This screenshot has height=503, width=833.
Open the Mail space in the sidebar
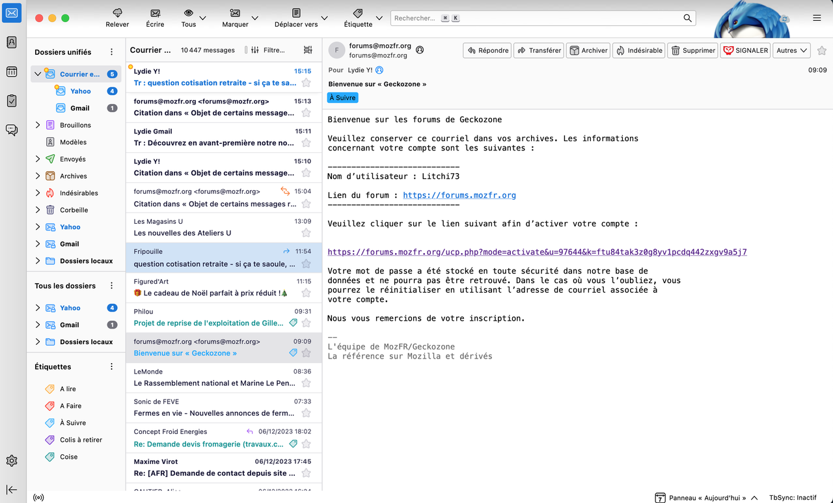12,12
